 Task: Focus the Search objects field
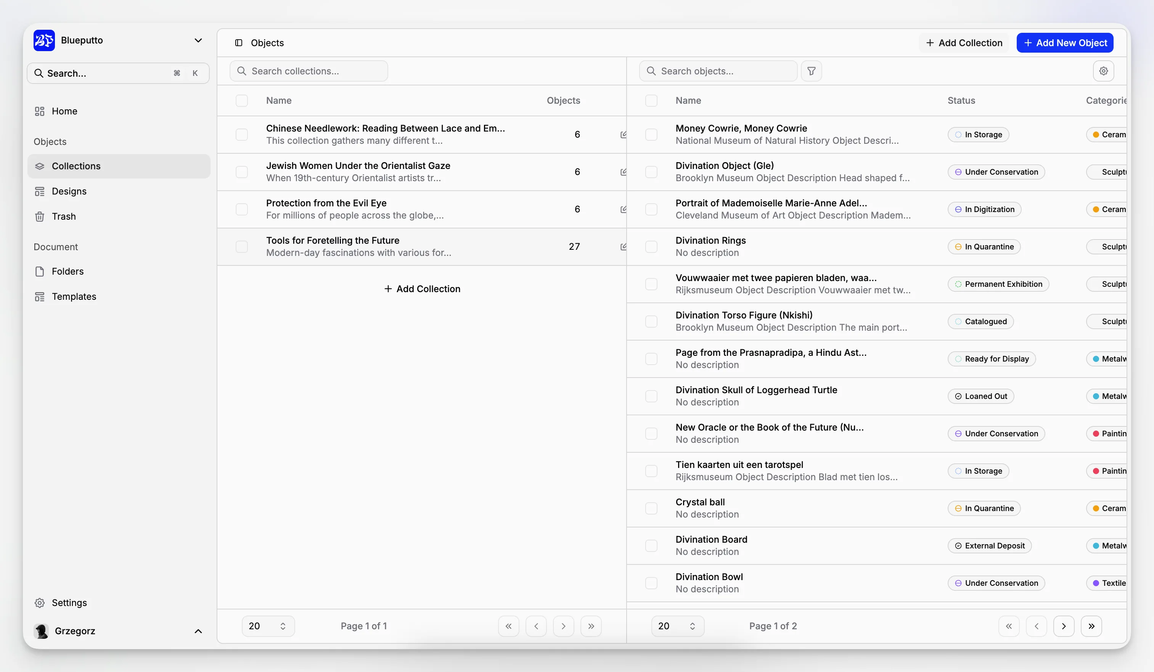[718, 71]
